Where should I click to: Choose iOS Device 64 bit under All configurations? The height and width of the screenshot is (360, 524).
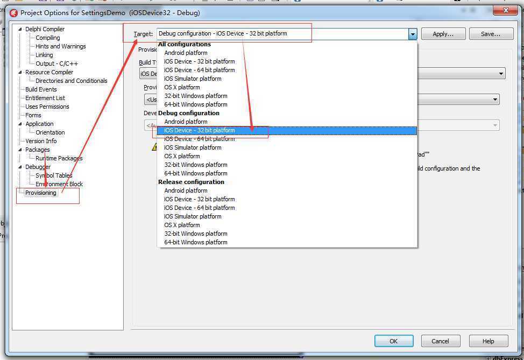point(287,70)
